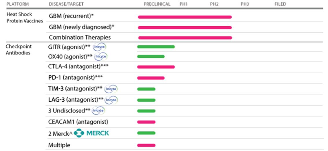Click the Merck logo in the 2 Merck row
Screen dimensions: 328x151
pyautogui.click(x=91, y=133)
